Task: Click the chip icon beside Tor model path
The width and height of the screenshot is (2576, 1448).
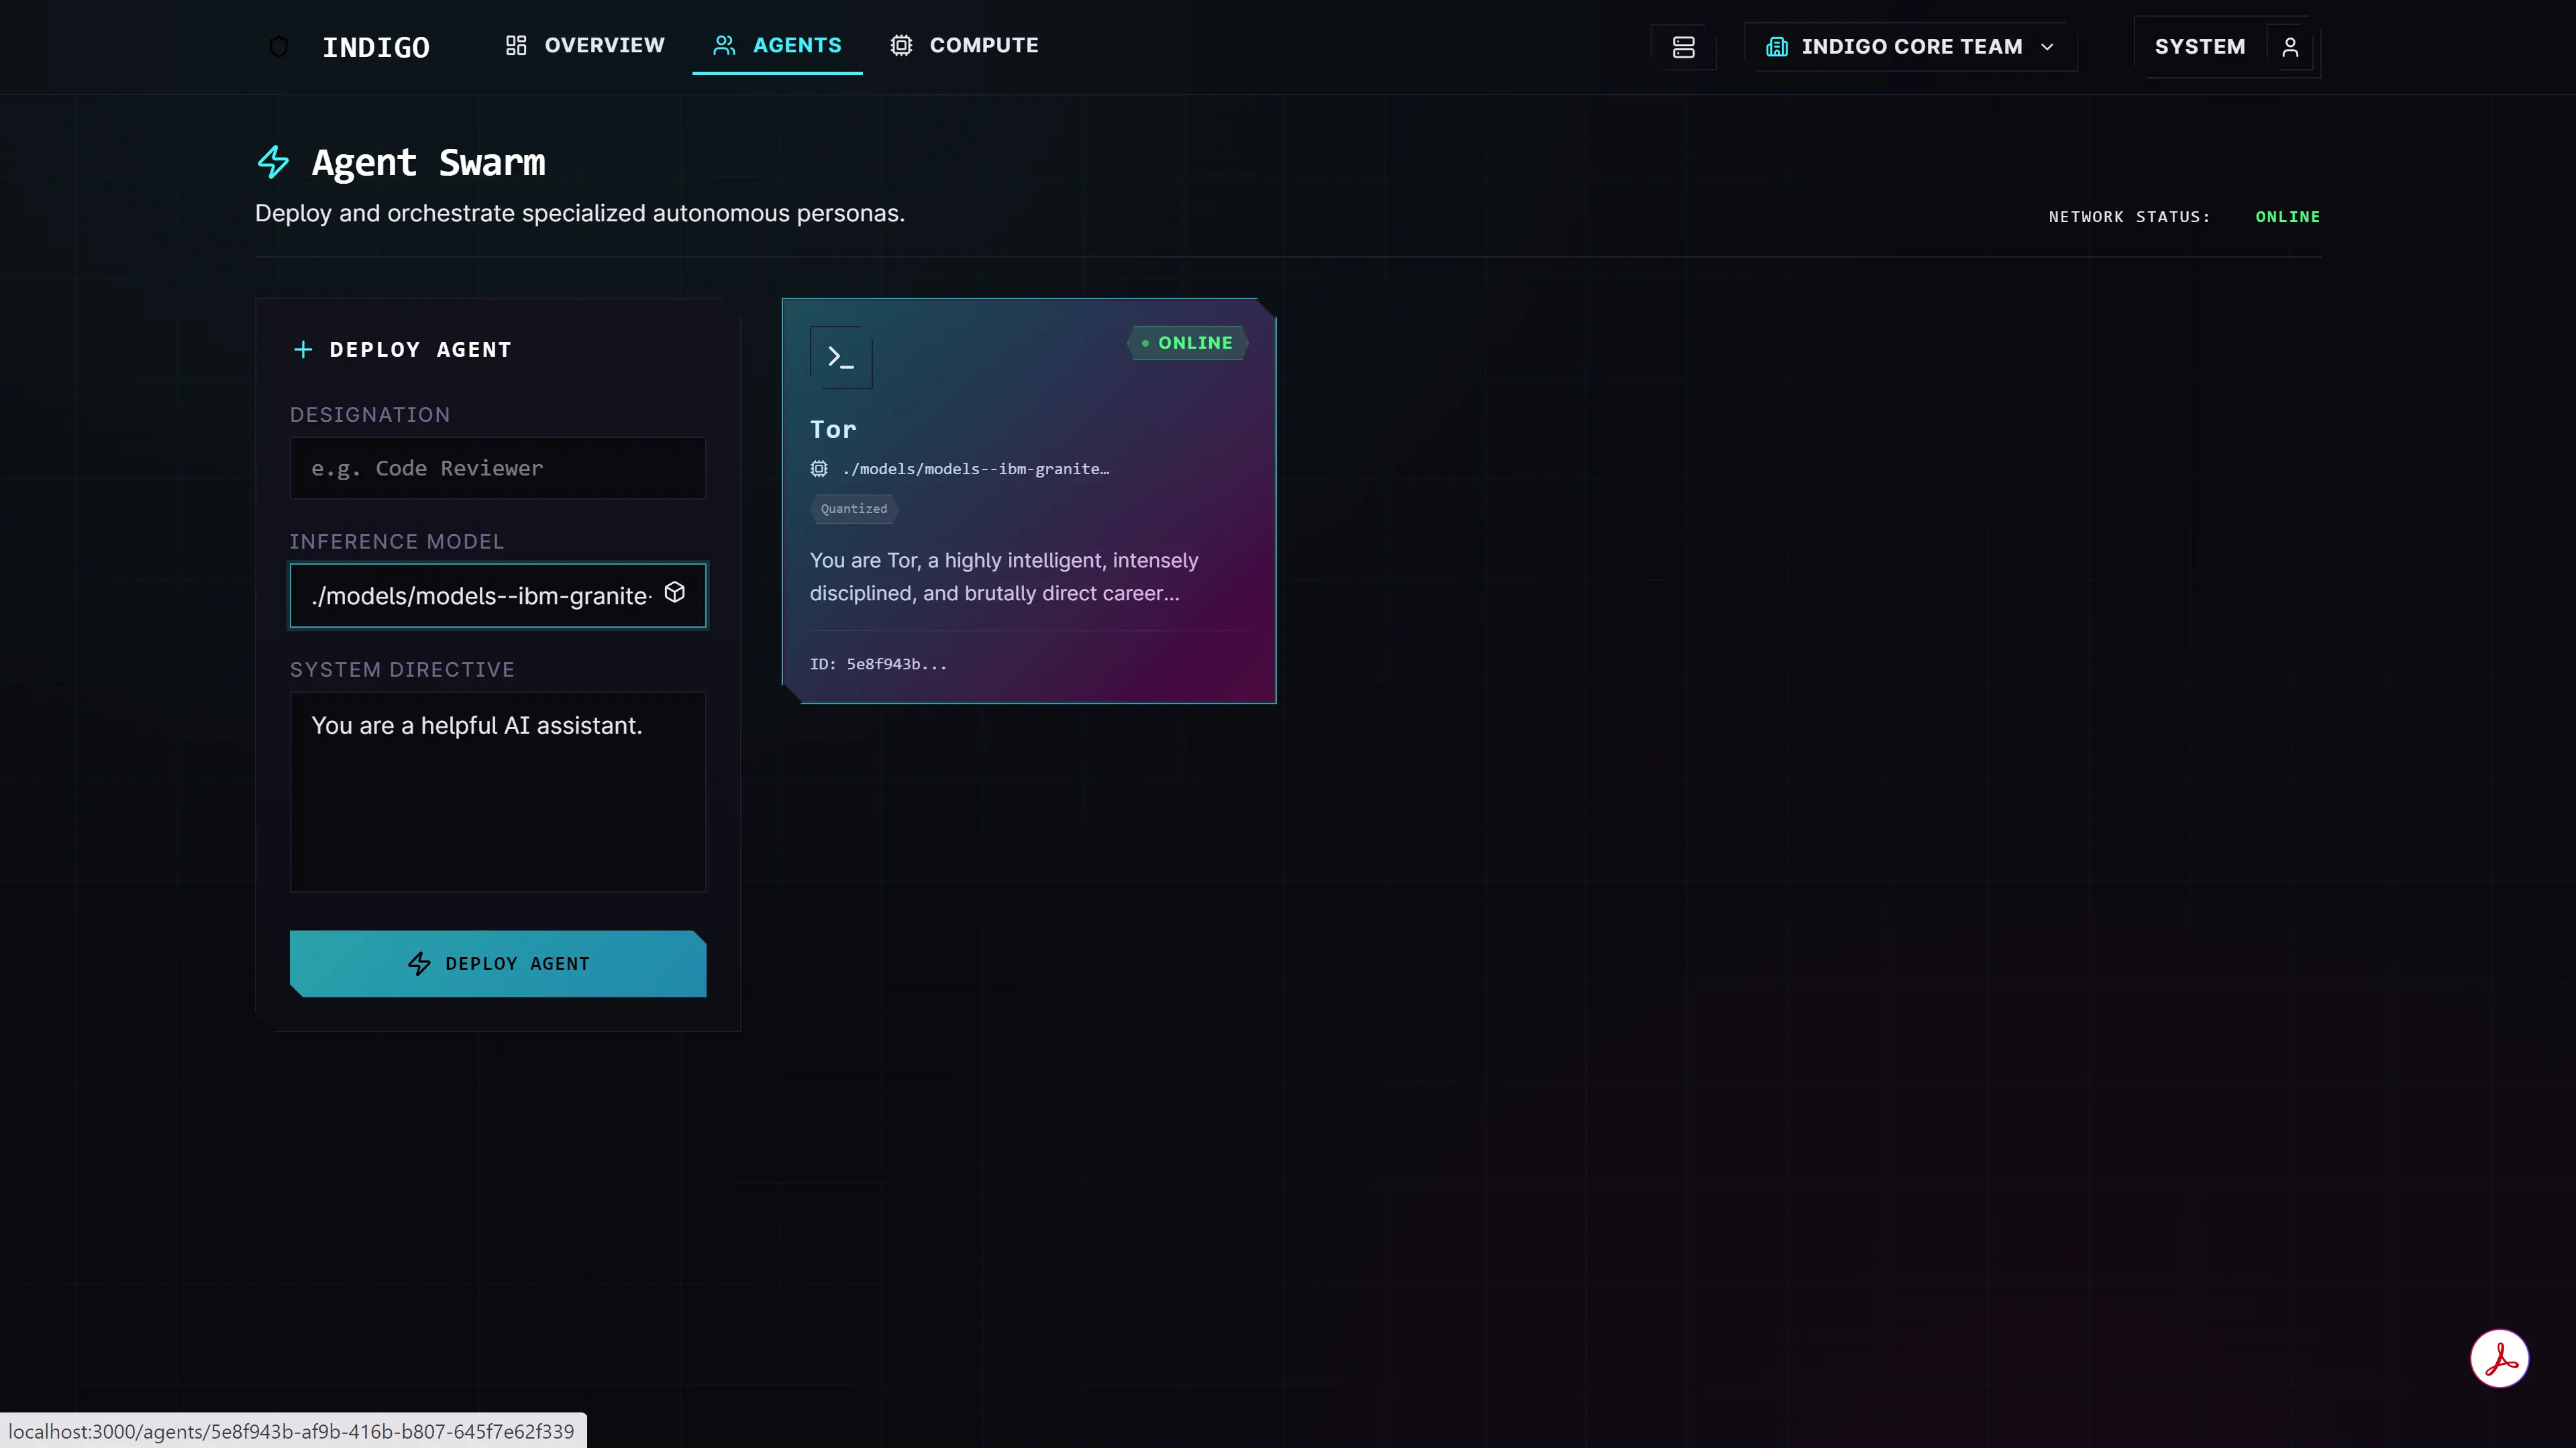Action: (x=819, y=469)
